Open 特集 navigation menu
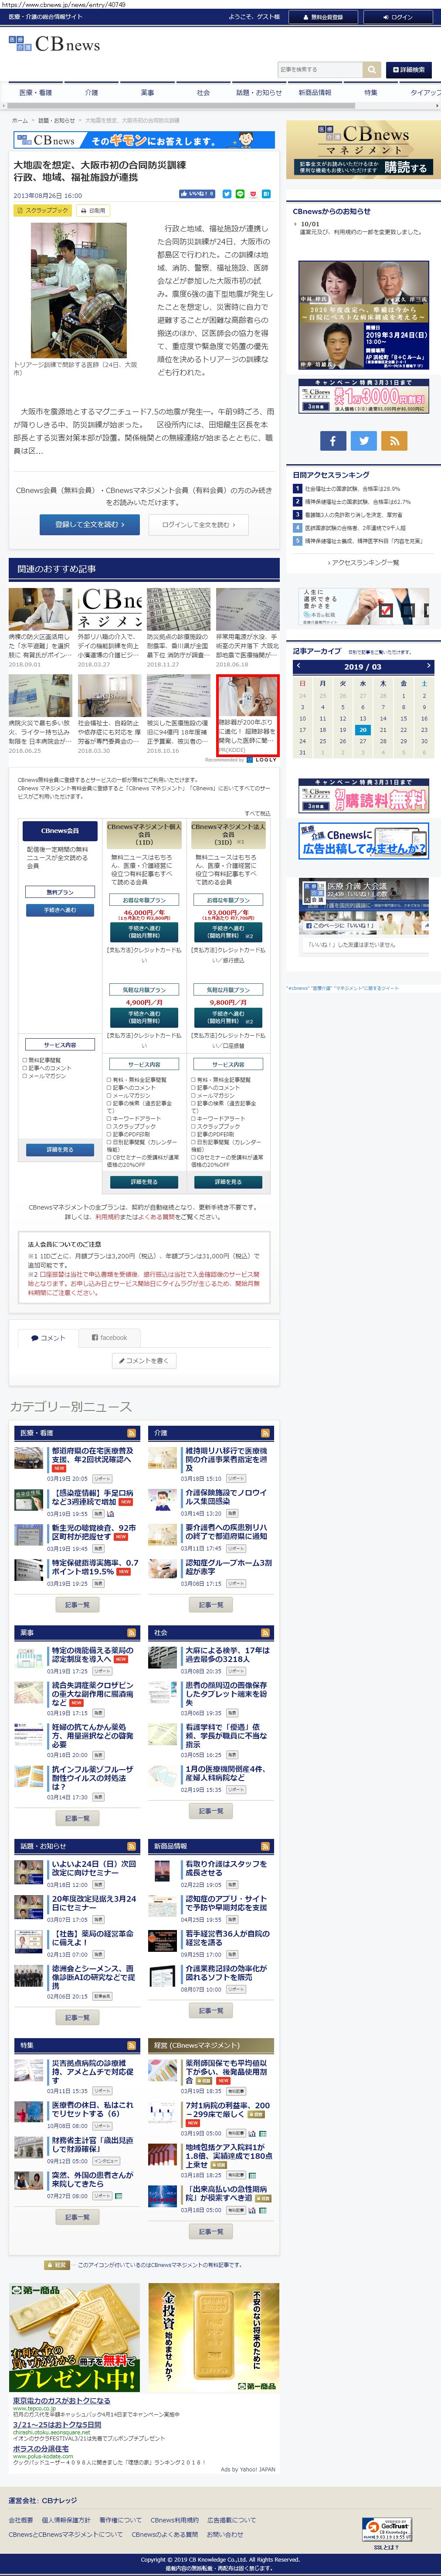Screen dimensions: 441x2576 pyautogui.click(x=371, y=92)
